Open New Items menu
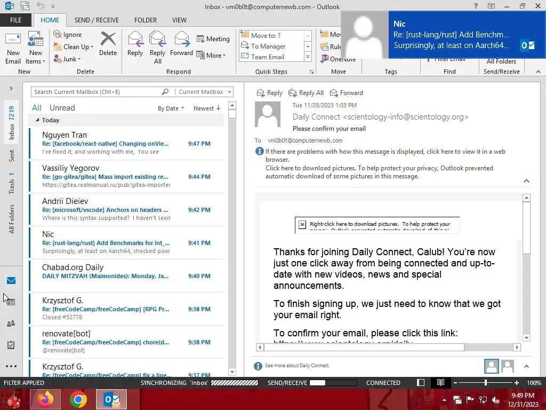Image resolution: width=546 pixels, height=410 pixels. [x=36, y=49]
